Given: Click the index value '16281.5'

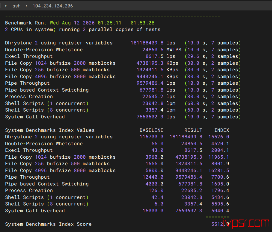Looking at the screenshot, I should 219,171.
